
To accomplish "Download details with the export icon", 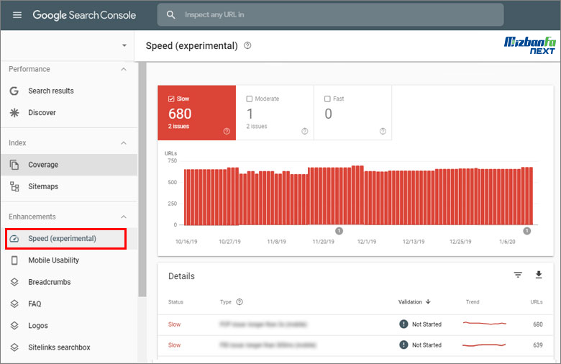I will (x=539, y=275).
